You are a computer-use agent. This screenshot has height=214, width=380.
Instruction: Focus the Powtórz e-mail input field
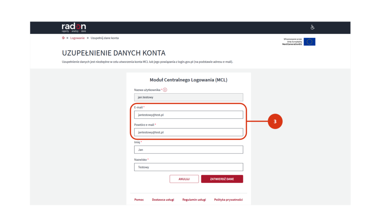click(x=189, y=132)
